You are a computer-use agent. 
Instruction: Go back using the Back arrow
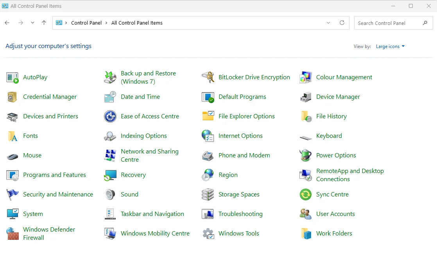click(x=7, y=23)
